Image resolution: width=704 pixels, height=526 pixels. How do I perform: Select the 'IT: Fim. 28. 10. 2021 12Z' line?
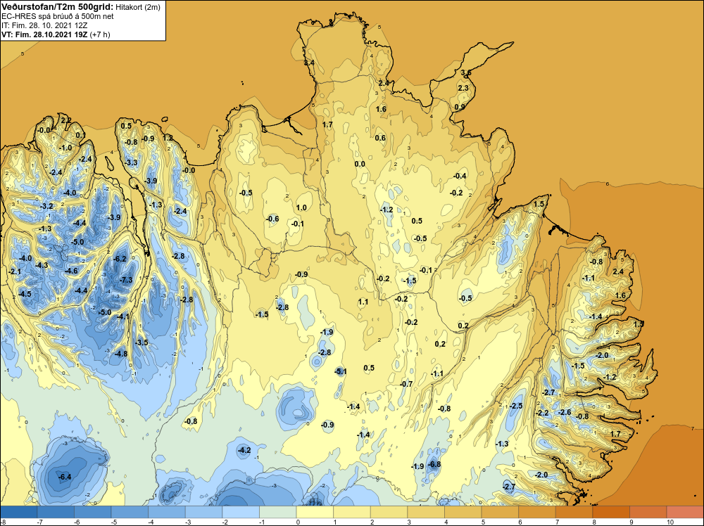(x=44, y=25)
